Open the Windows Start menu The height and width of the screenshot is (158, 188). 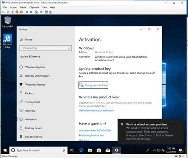click(5, 150)
